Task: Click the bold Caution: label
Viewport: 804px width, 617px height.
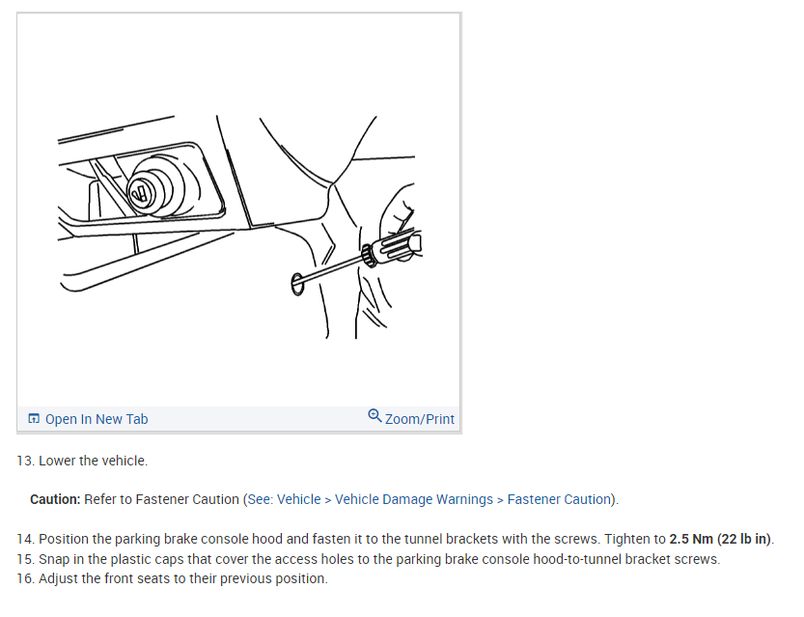Action: [x=55, y=499]
